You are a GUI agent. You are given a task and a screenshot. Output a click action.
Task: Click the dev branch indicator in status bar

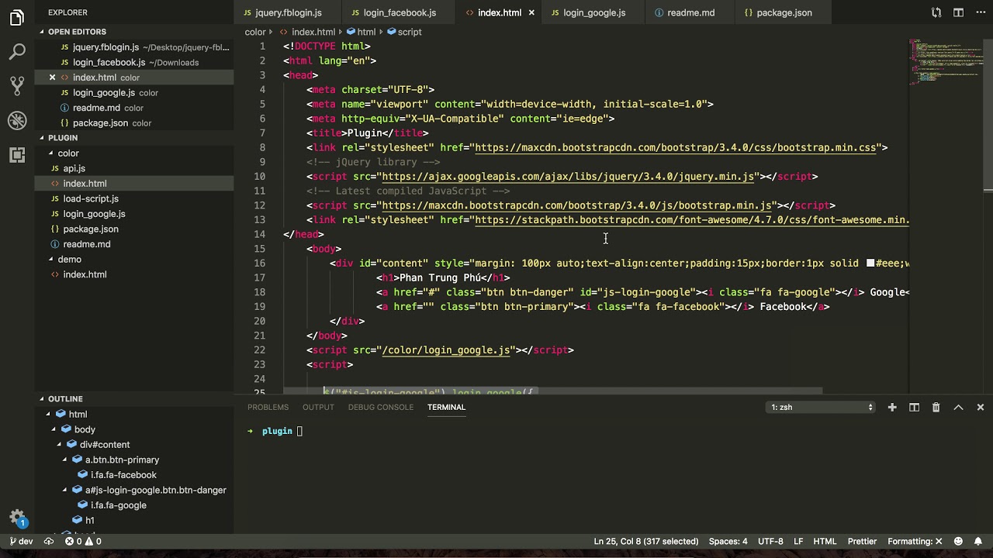coord(21,541)
